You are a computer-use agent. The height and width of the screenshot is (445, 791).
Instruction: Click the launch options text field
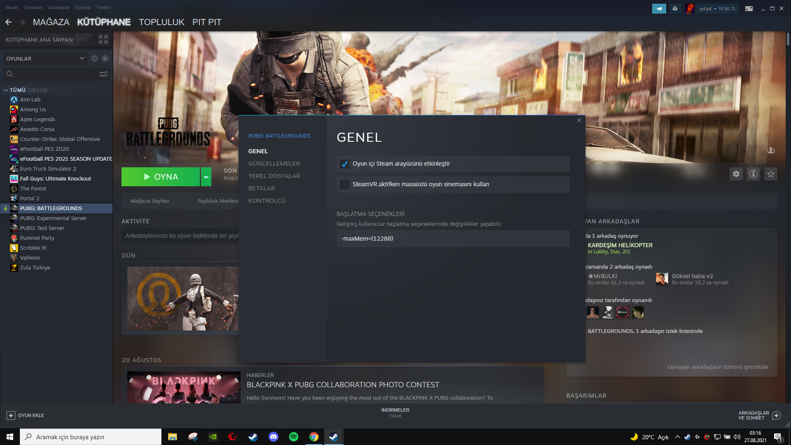453,239
